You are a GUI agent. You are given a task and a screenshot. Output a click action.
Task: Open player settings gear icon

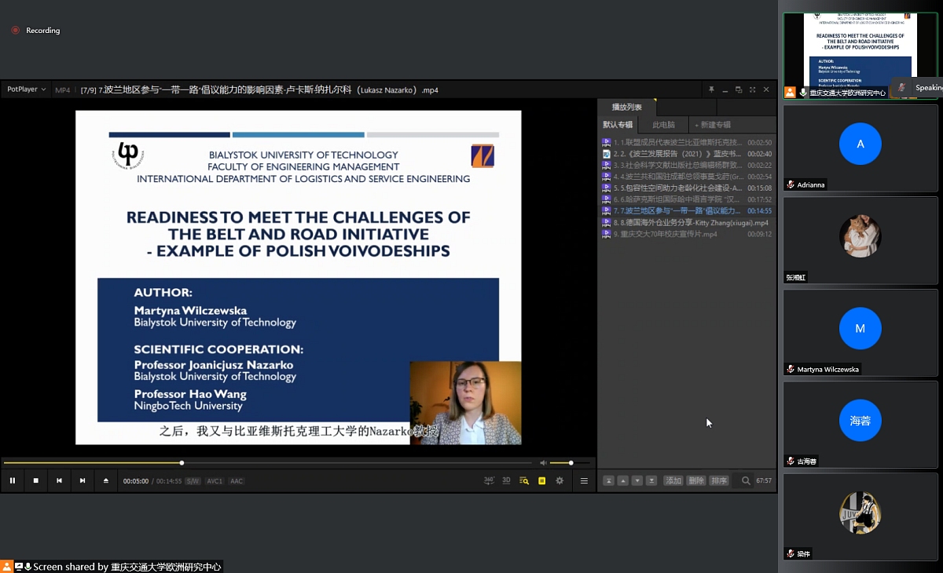[560, 480]
